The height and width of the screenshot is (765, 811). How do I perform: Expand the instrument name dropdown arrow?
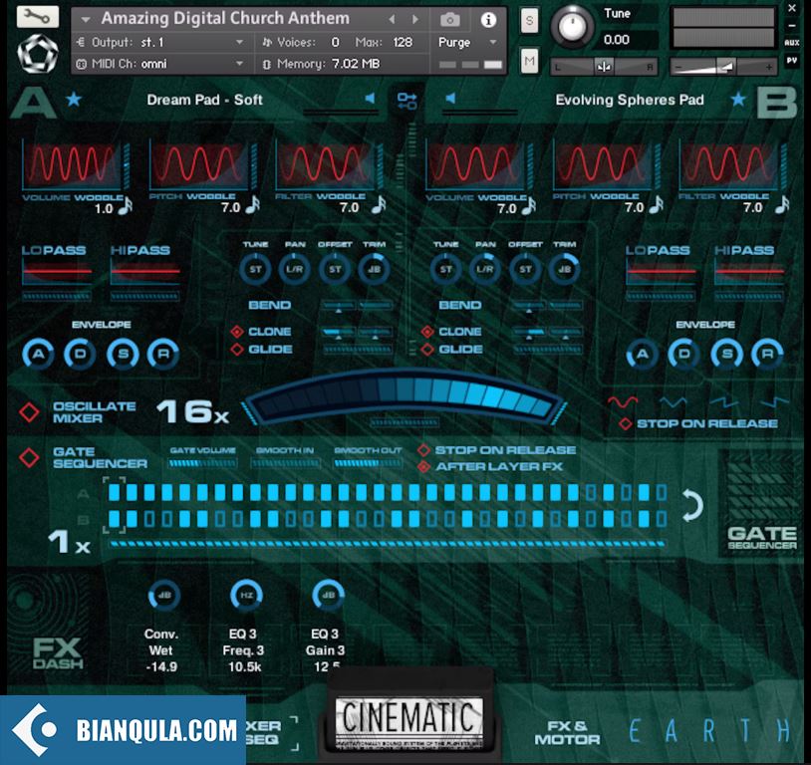pyautogui.click(x=86, y=20)
